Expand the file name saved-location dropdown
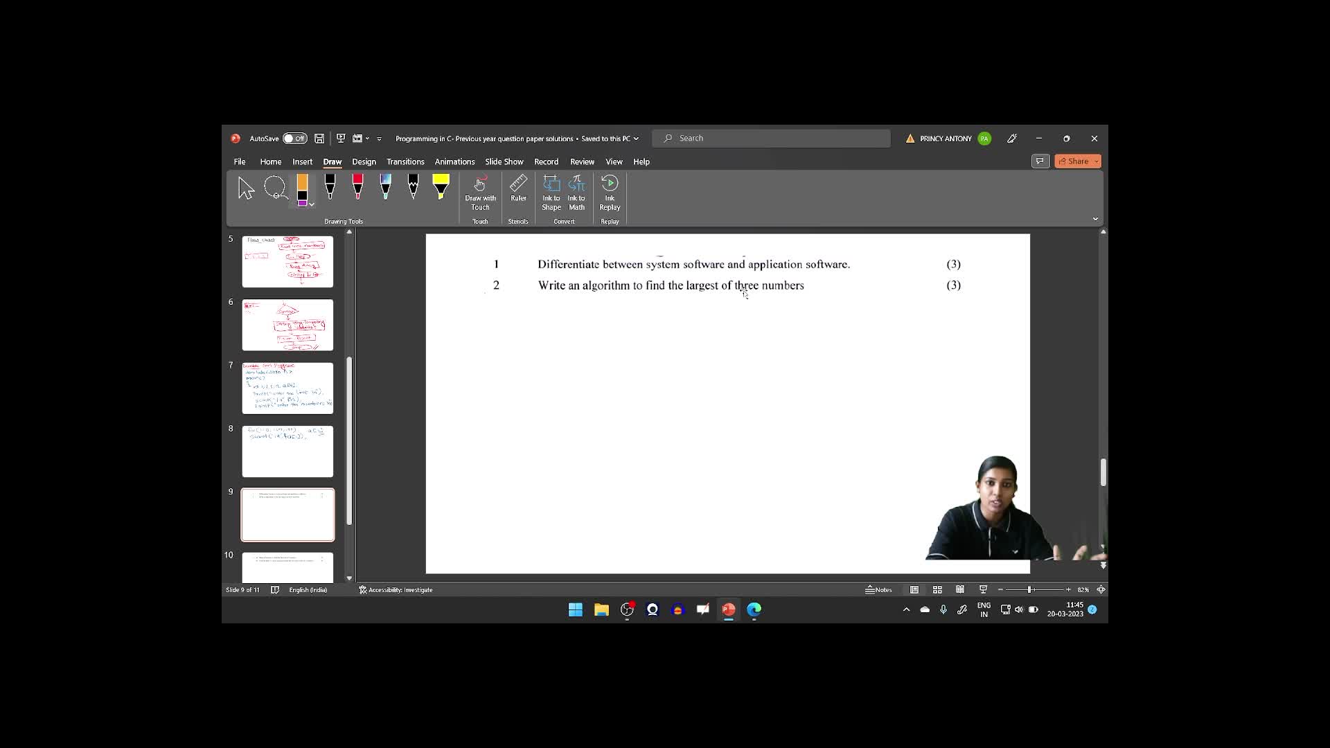Screen dimensions: 1330x748 636,139
